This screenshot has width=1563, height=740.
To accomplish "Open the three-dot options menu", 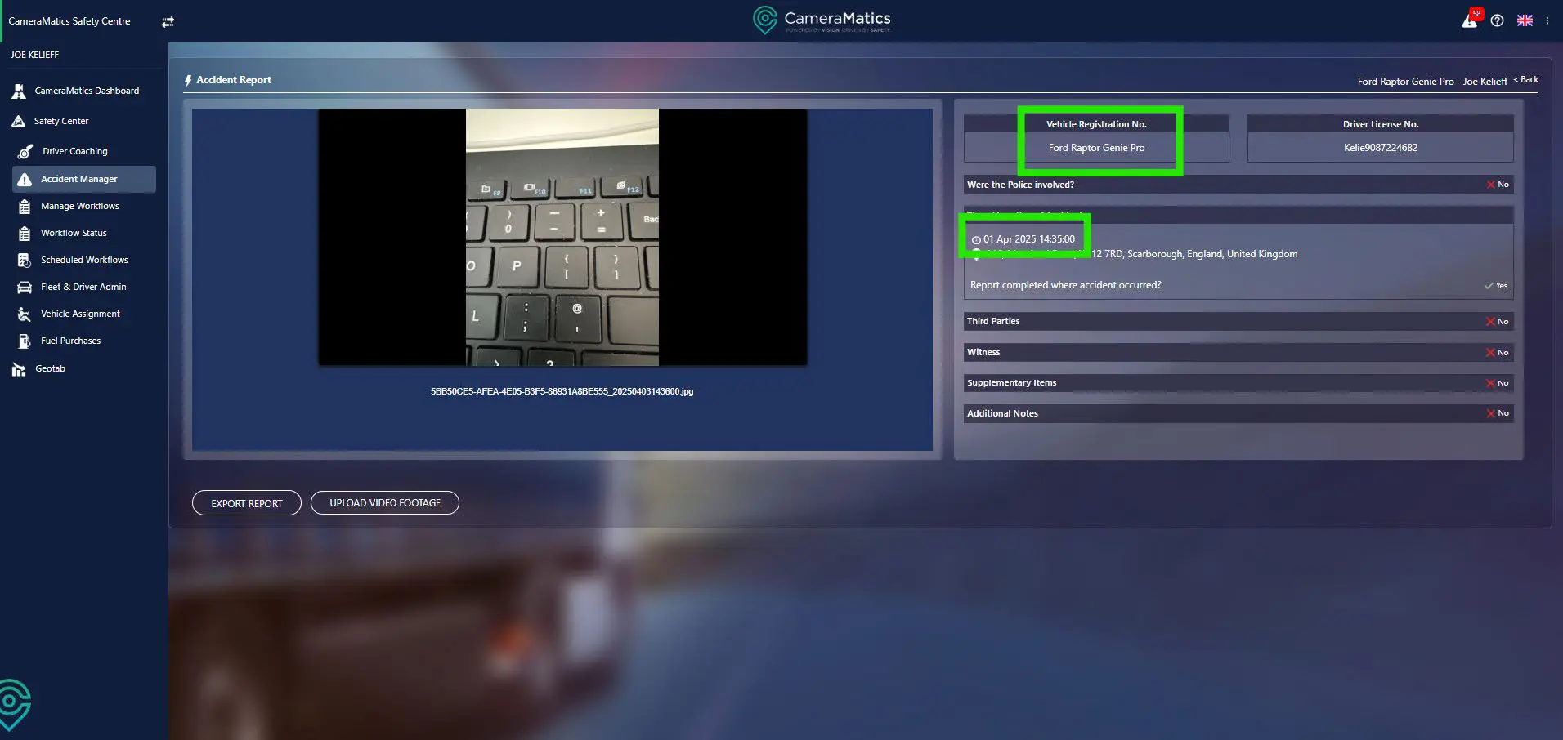I will (x=1547, y=20).
